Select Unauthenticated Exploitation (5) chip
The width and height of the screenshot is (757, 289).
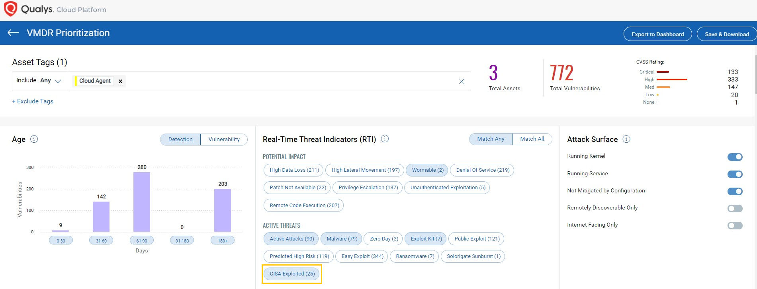point(448,188)
